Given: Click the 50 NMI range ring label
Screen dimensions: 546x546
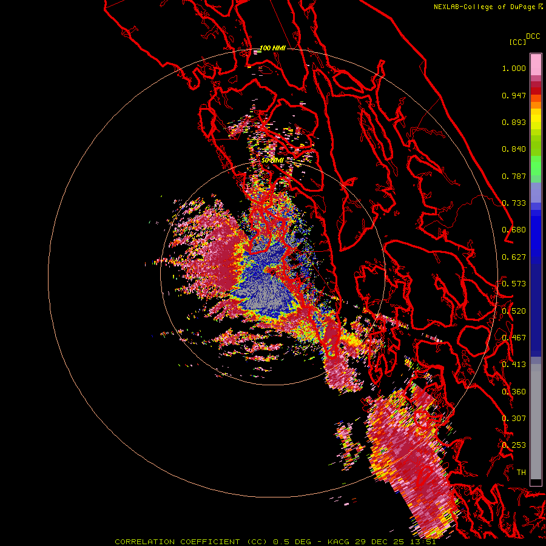Looking at the screenshot, I should coord(272,160).
